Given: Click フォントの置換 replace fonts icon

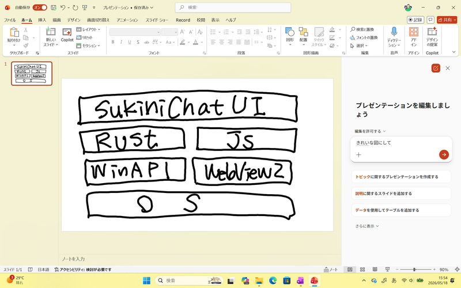Looking at the screenshot, I should (353, 37).
